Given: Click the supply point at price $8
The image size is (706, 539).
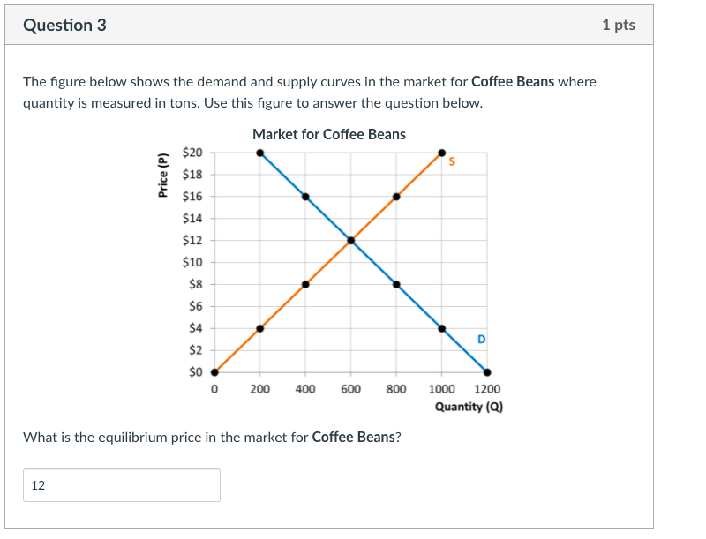Looking at the screenshot, I should 304,283.
